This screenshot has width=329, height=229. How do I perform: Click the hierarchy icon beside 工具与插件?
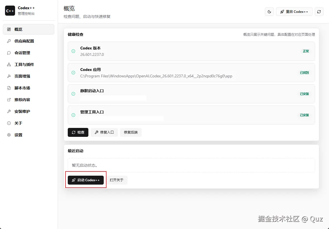coord(9,65)
